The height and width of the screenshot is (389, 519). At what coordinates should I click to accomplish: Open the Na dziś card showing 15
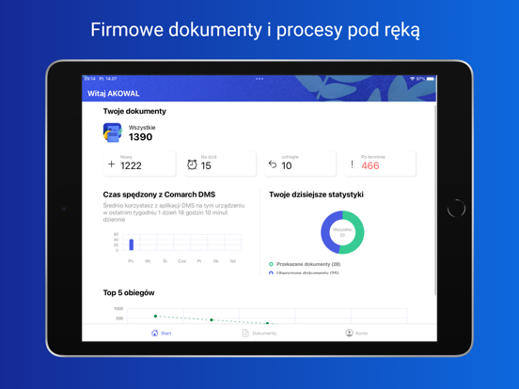click(x=220, y=163)
